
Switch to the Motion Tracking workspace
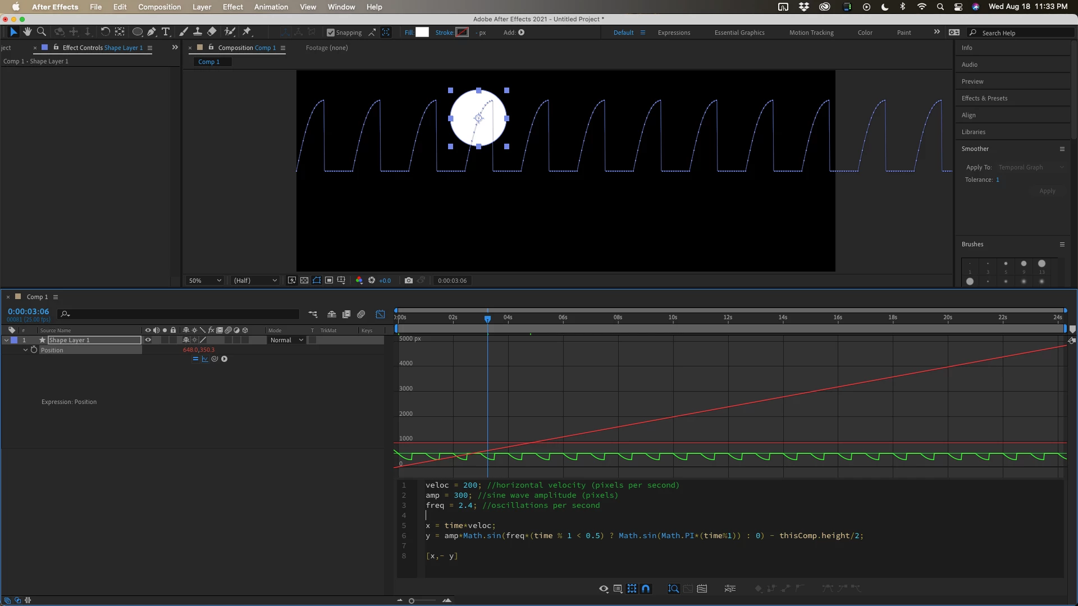(811, 33)
